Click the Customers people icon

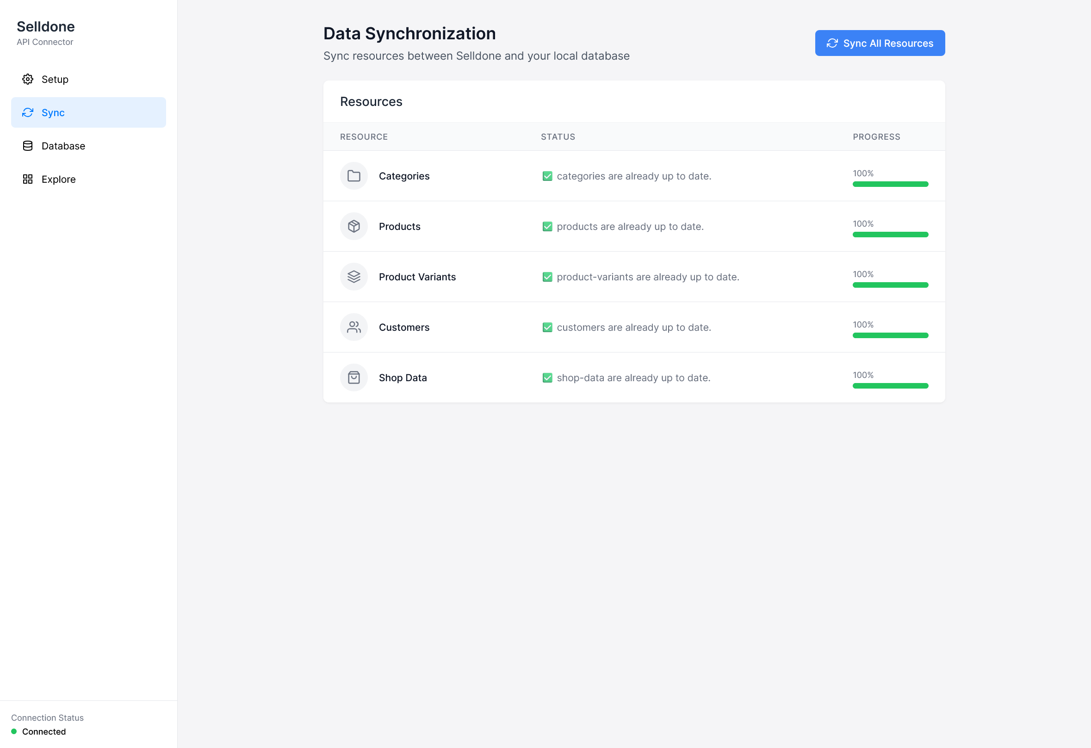353,327
